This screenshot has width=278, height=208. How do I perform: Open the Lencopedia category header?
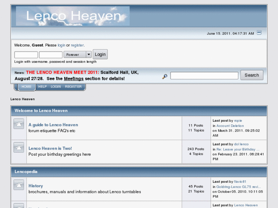[26, 172]
